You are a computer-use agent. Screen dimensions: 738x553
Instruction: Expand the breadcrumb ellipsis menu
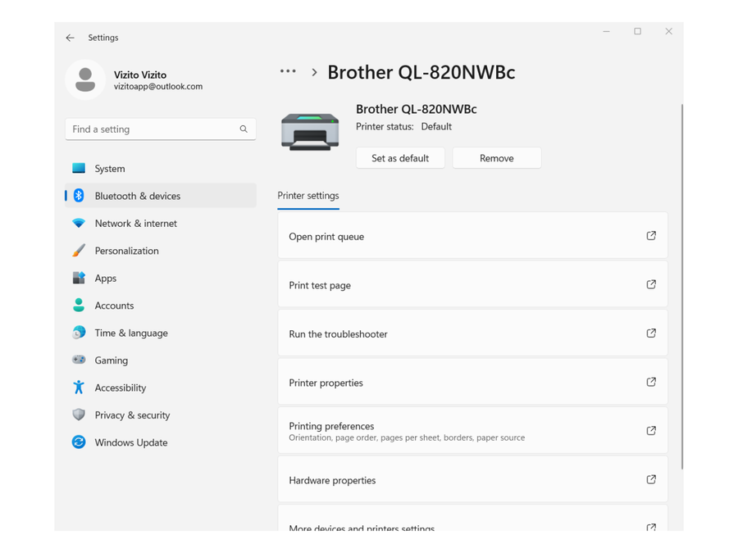click(x=288, y=71)
